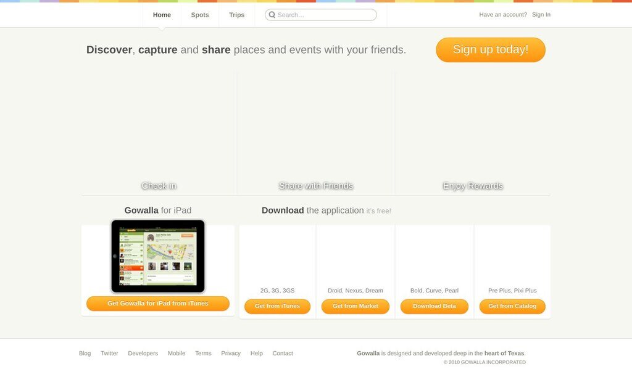Image resolution: width=632 pixels, height=374 pixels.
Task: Click the 2010 Gowalla Incorporated copyright text
Action: tap(484, 362)
